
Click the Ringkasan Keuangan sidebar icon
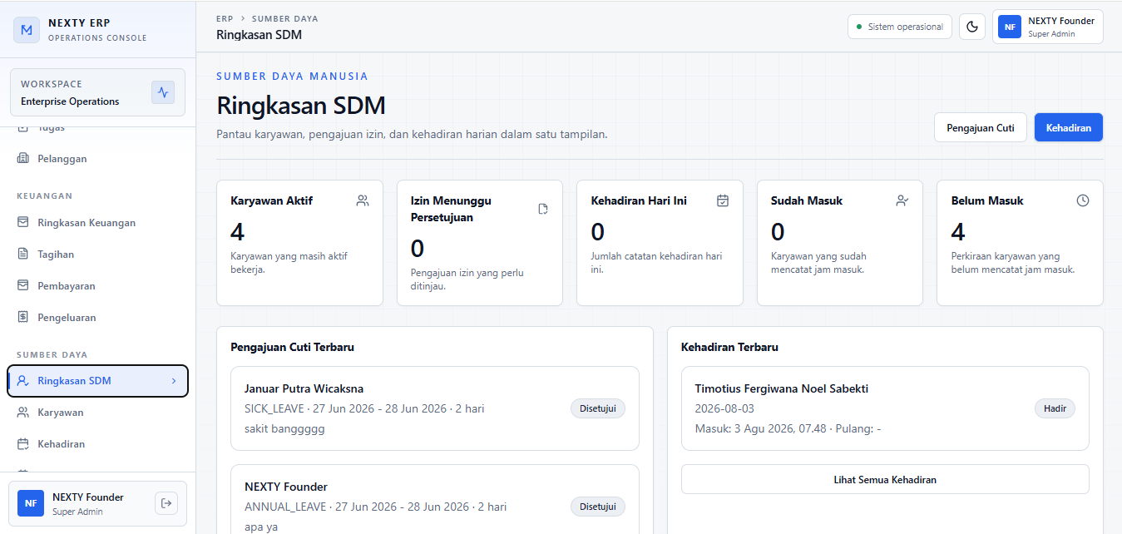click(23, 223)
